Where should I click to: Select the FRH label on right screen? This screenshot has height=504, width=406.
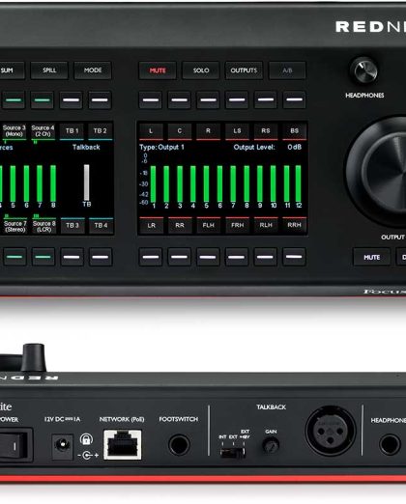point(238,225)
